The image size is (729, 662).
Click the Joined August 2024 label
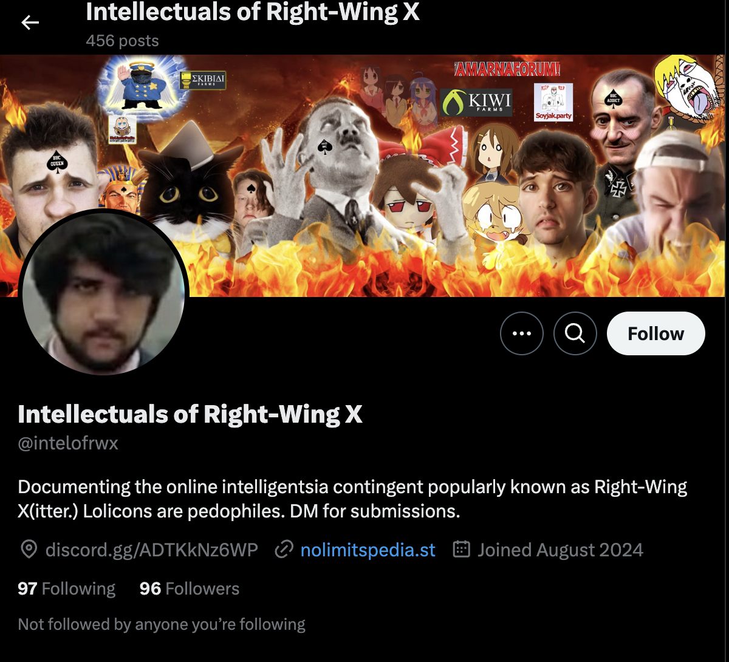[x=560, y=550]
